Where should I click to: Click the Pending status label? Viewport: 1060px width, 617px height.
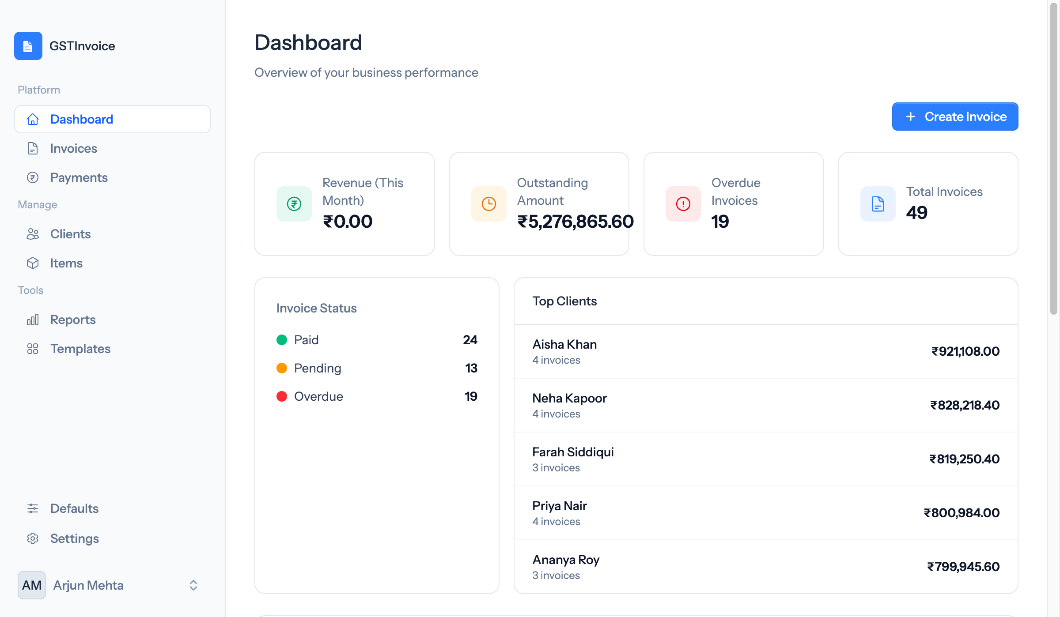(318, 368)
